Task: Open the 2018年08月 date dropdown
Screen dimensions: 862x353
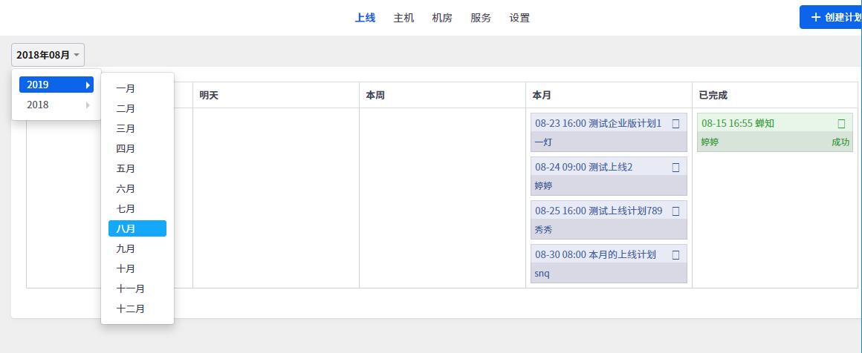Action: [48, 55]
